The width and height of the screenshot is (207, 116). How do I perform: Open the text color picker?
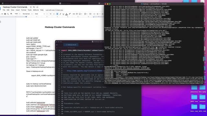point(67,14)
